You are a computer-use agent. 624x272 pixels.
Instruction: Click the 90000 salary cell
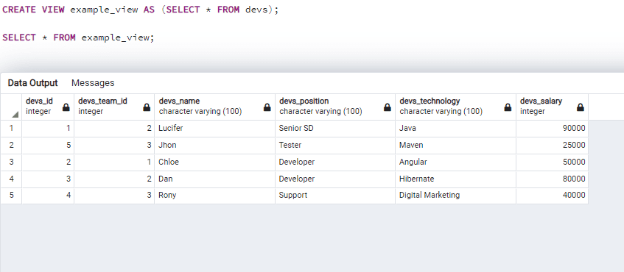[x=553, y=129]
